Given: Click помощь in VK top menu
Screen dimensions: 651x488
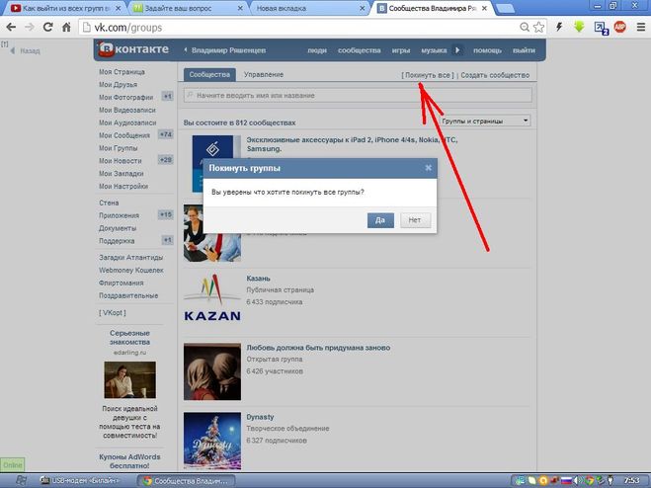Looking at the screenshot, I should 487,50.
